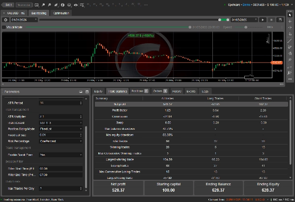This screenshot has height=202, width=295.
Task: Click the Fixed Lot Size 0.01 field
Action: pos(59,135)
